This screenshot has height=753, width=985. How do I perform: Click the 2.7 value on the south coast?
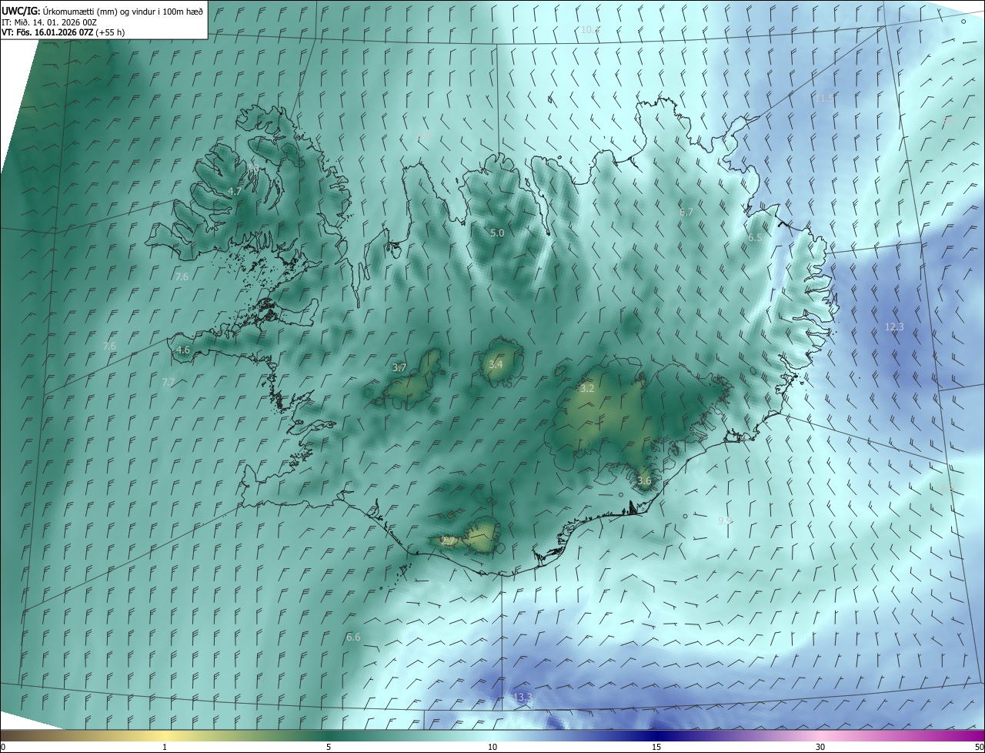pos(448,541)
